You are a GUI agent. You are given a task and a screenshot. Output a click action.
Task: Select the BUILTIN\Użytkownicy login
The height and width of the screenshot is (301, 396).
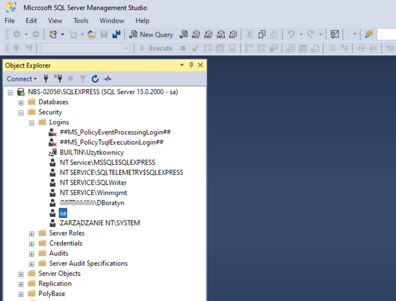pyautogui.click(x=91, y=152)
